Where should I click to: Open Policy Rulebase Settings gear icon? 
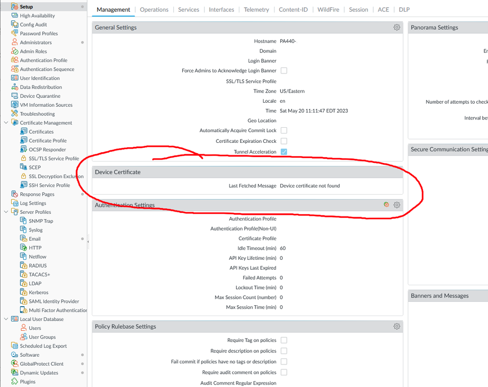pyautogui.click(x=397, y=326)
